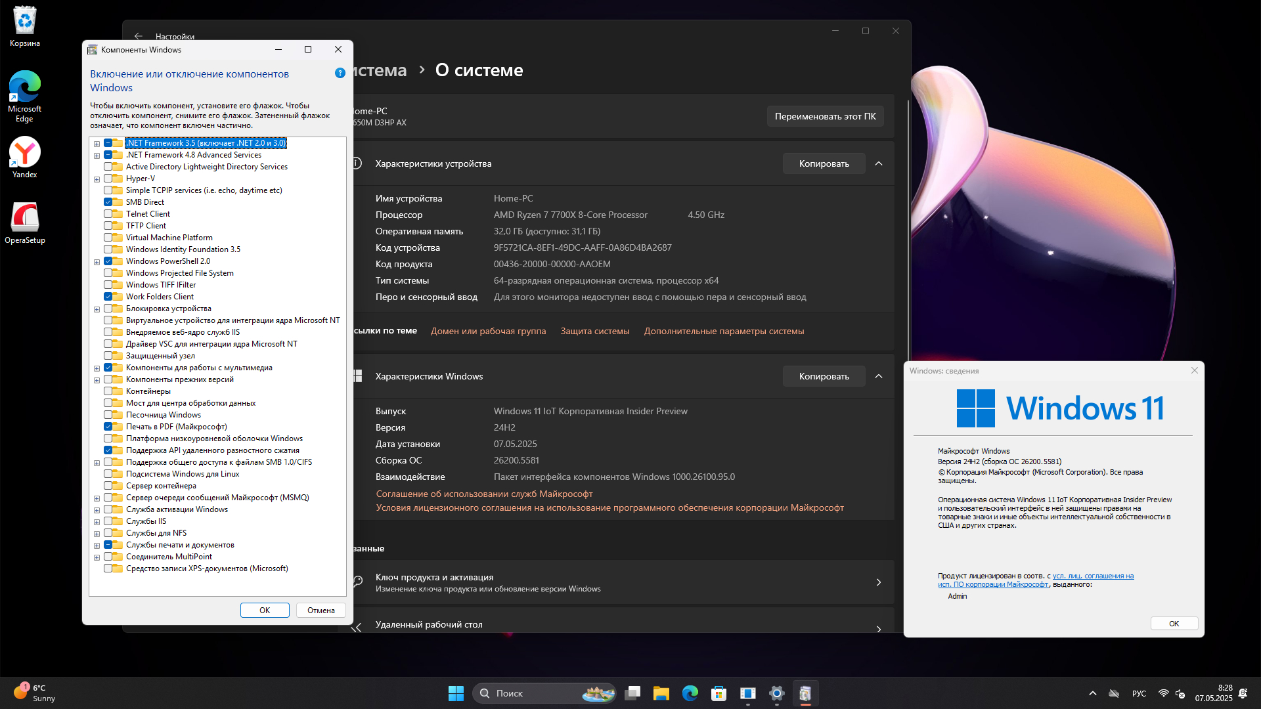Open the Wi-Fi network tray icon
The height and width of the screenshot is (709, 1261).
[x=1163, y=693]
